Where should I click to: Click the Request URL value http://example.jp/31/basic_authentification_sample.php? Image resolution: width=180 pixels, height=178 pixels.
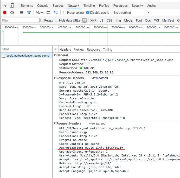(127, 60)
